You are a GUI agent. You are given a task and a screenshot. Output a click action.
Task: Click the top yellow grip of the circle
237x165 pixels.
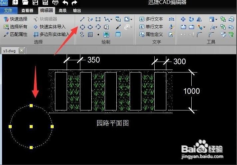pos(31,105)
